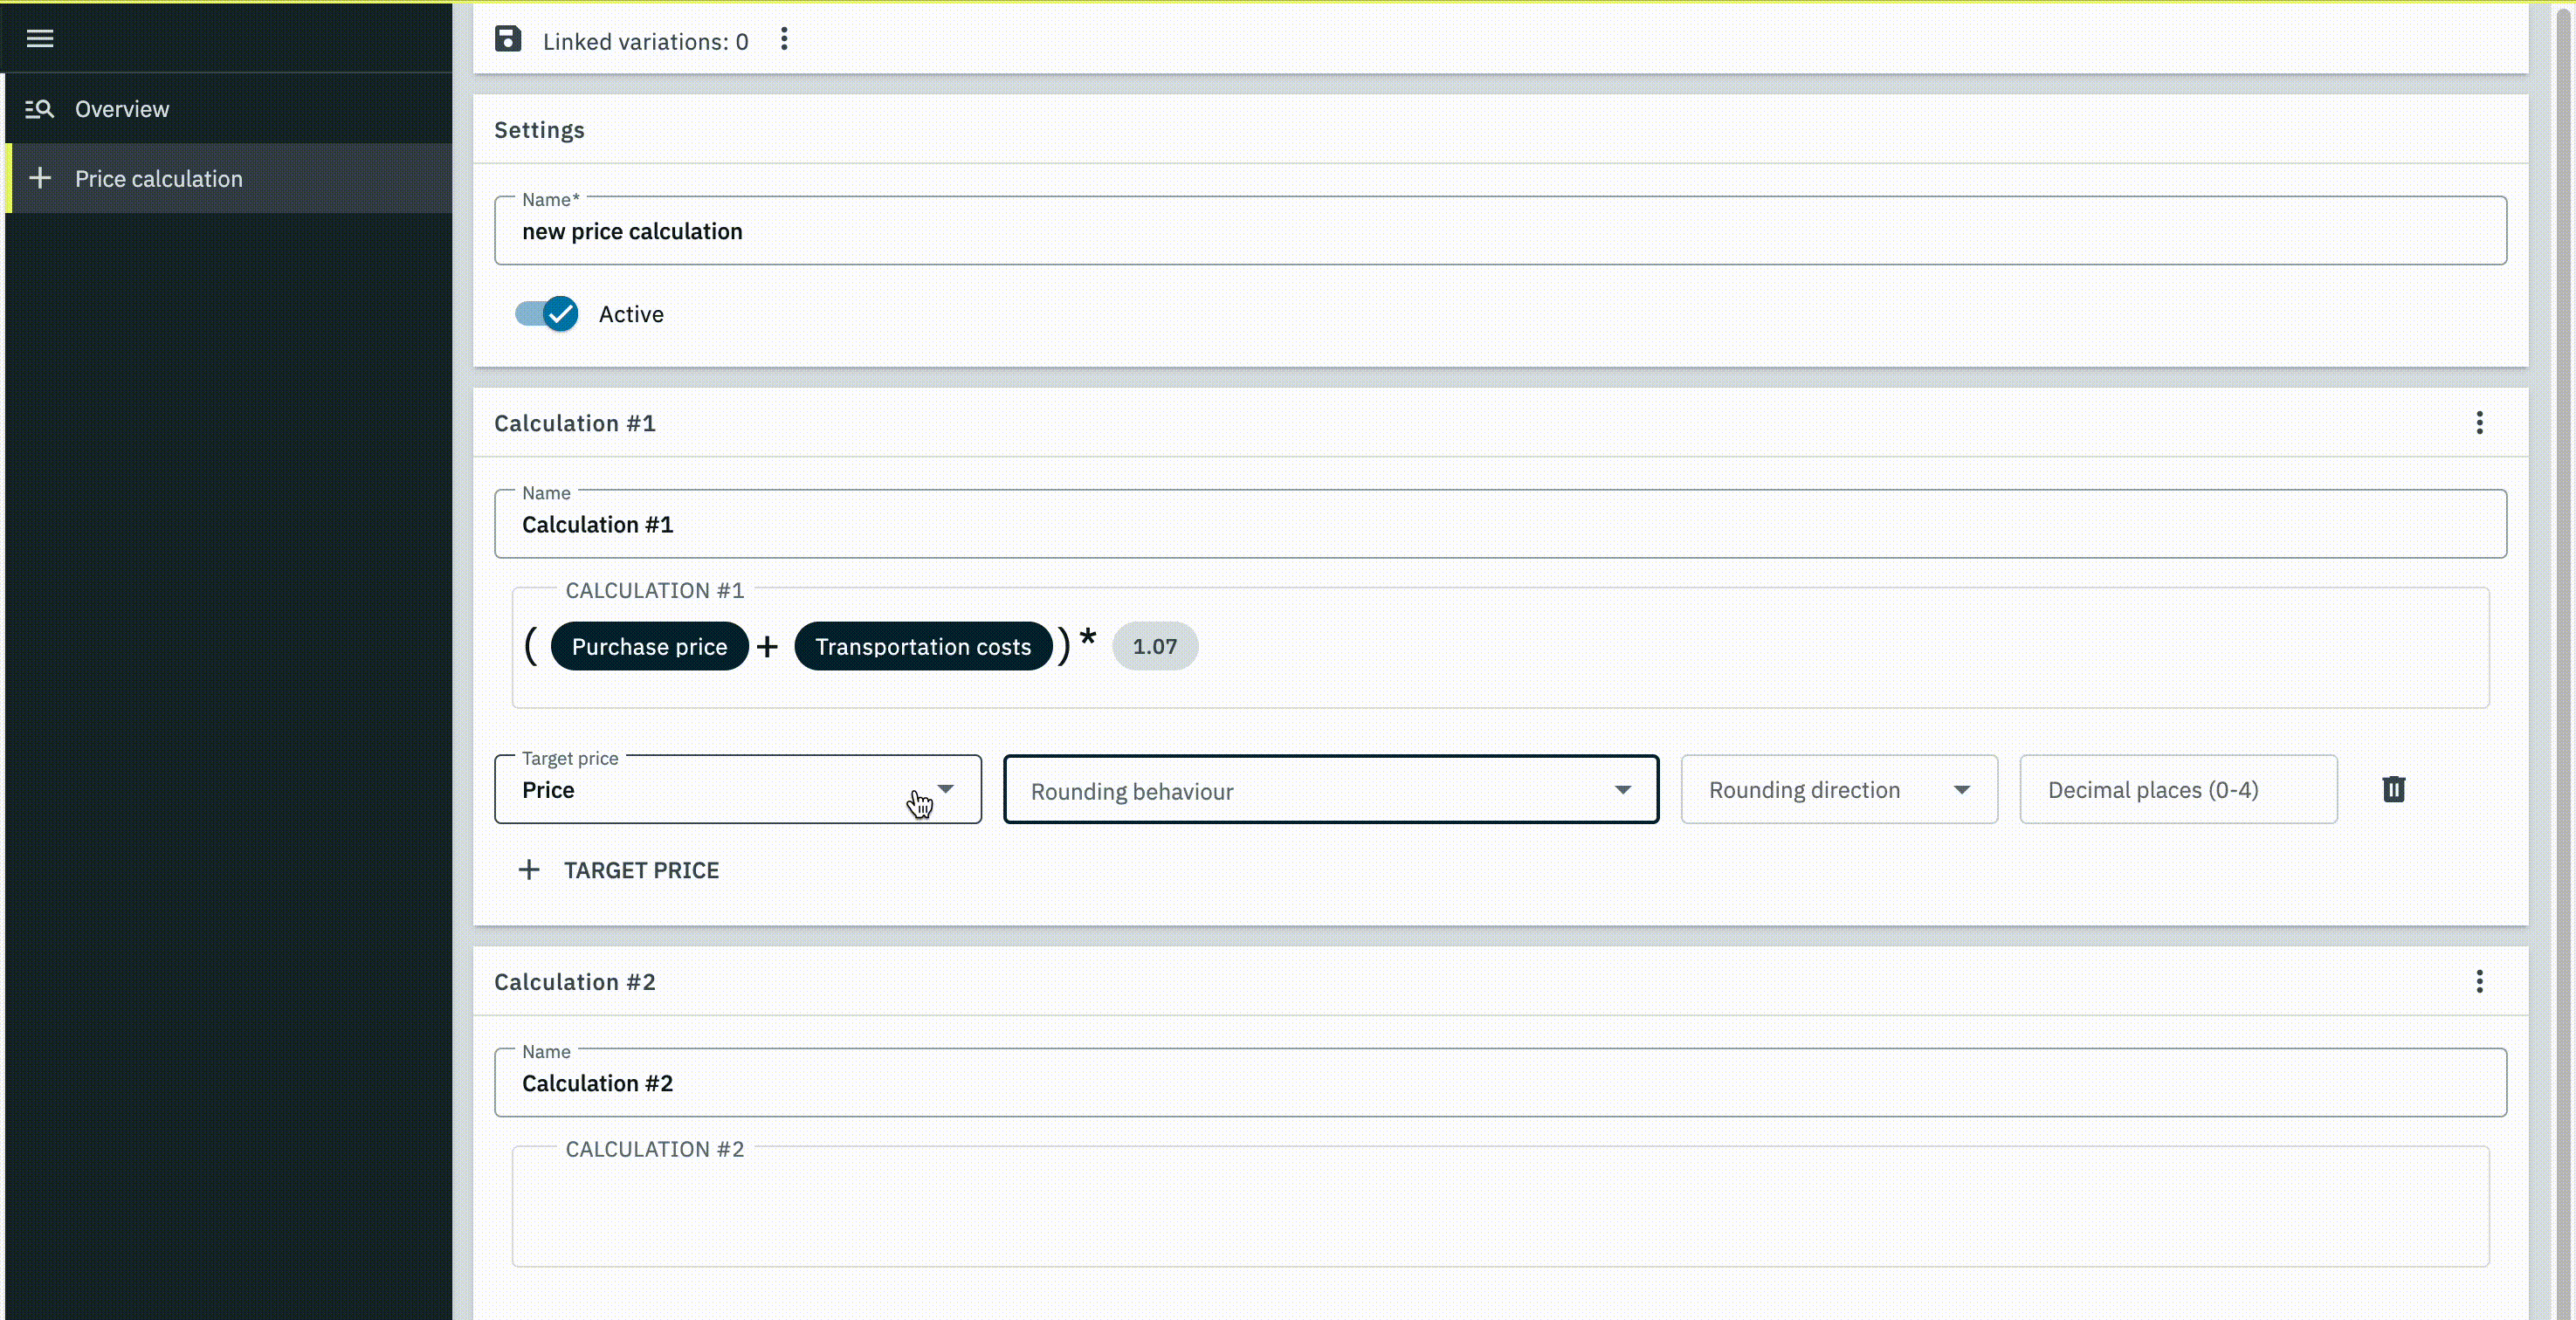The height and width of the screenshot is (1320, 2576).
Task: Edit the Calculation #2 name field
Action: [x=1500, y=1083]
